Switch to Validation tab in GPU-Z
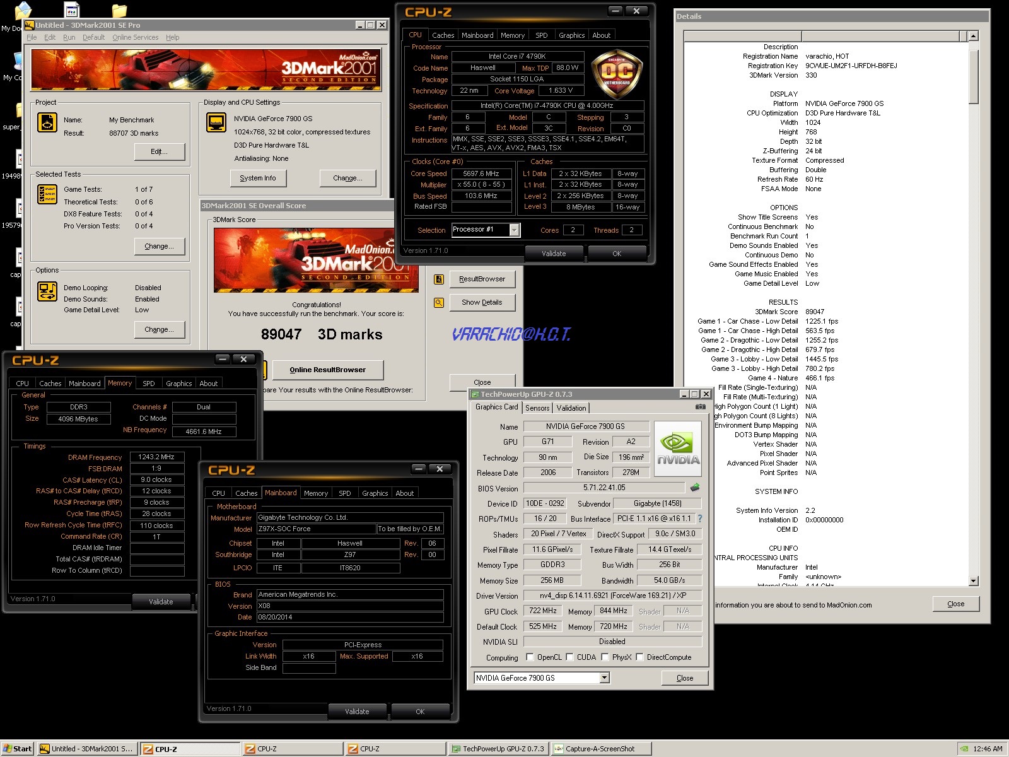Viewport: 1009px width, 757px height. tap(571, 408)
